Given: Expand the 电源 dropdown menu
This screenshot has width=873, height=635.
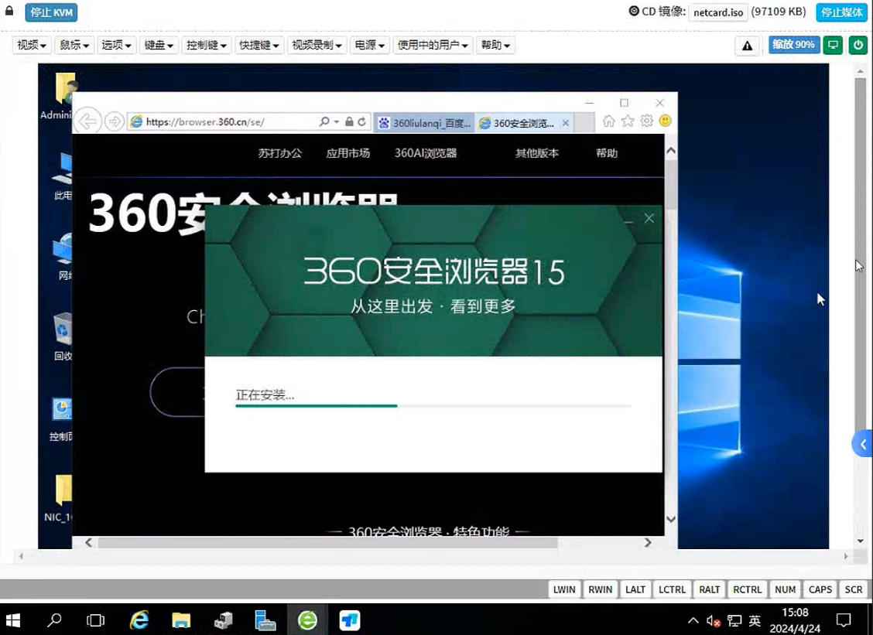Looking at the screenshot, I should [x=369, y=46].
